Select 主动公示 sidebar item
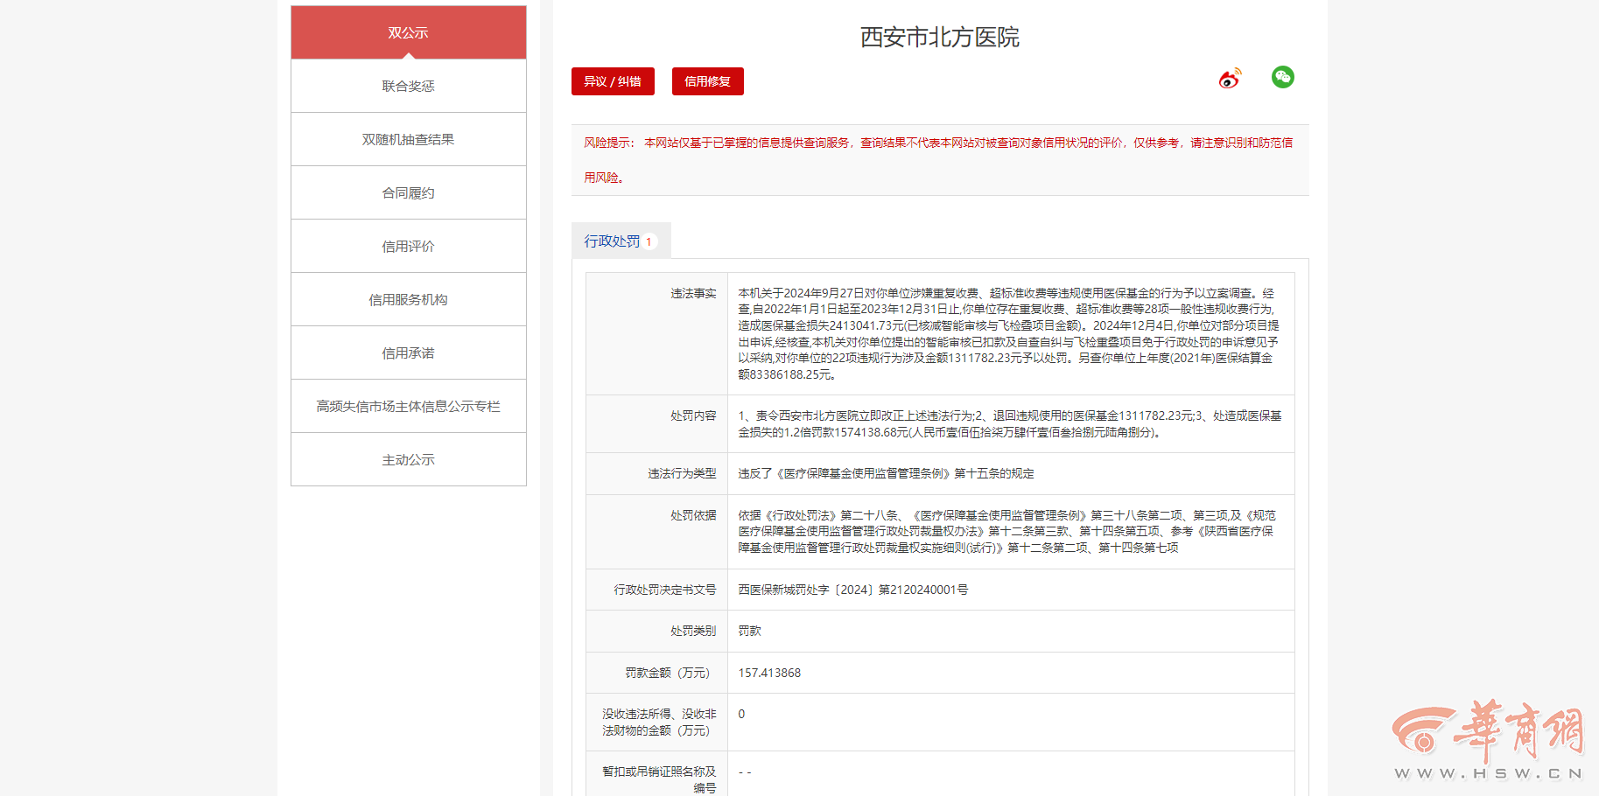Screen dimensions: 1599x796 (x=409, y=459)
